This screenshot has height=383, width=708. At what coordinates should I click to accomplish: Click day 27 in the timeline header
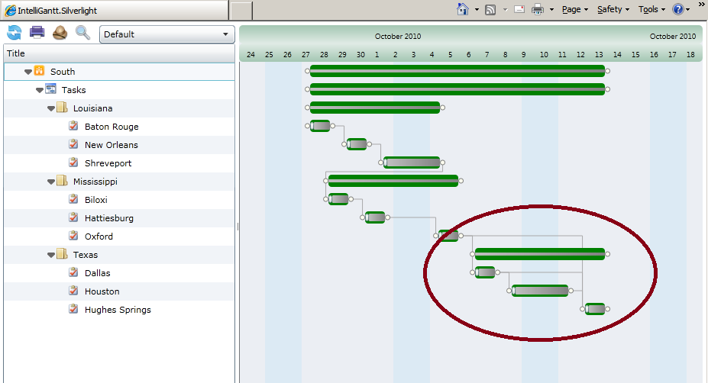coord(306,55)
